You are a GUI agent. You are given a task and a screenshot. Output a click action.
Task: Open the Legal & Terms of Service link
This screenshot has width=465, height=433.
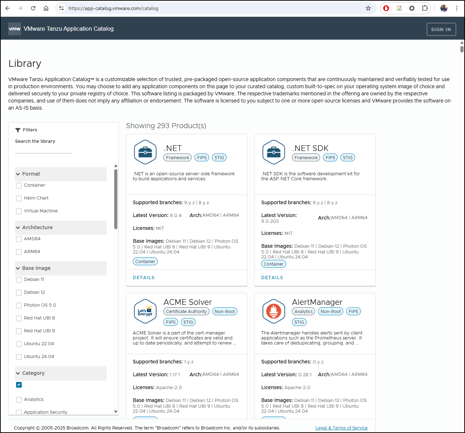342,428
